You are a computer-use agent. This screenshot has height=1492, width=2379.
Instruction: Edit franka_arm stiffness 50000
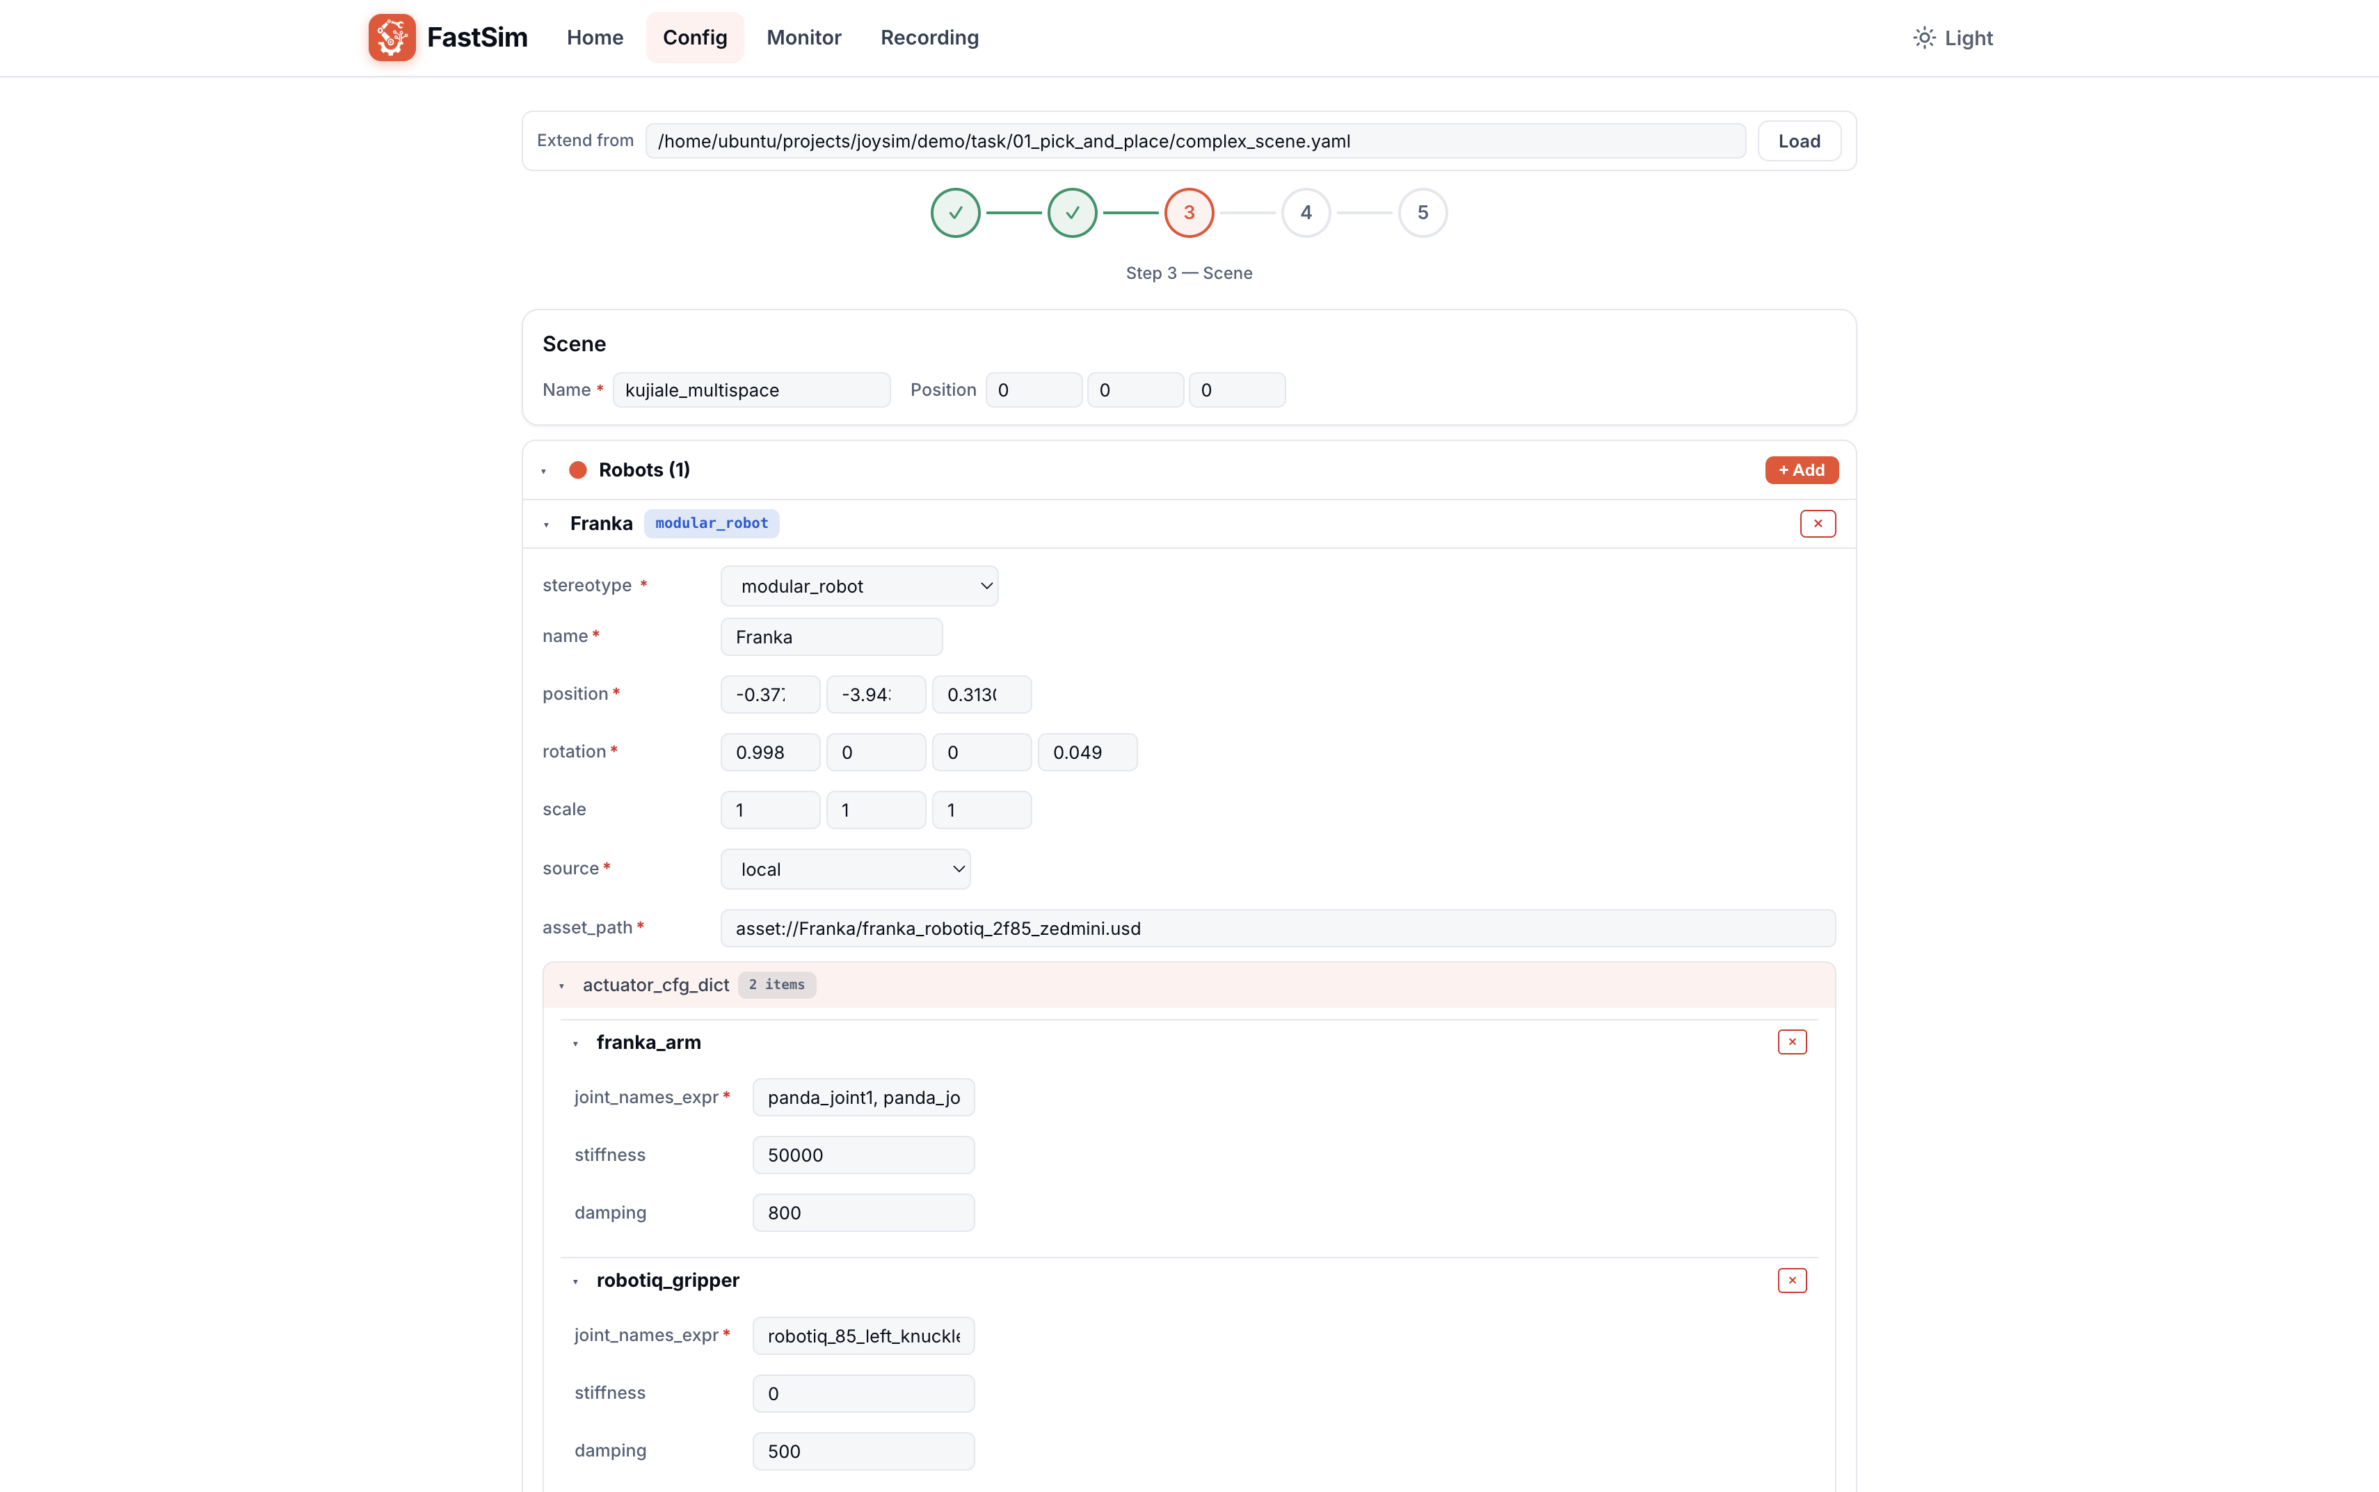(x=863, y=1155)
